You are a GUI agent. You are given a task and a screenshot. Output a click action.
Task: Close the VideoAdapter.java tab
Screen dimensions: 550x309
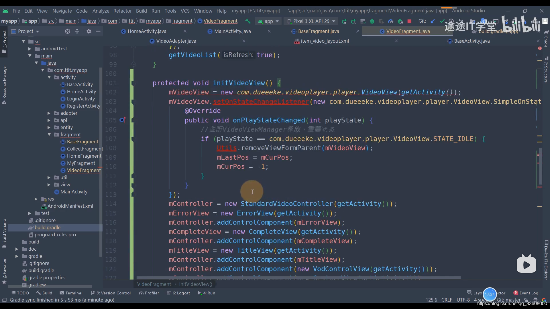point(244,41)
